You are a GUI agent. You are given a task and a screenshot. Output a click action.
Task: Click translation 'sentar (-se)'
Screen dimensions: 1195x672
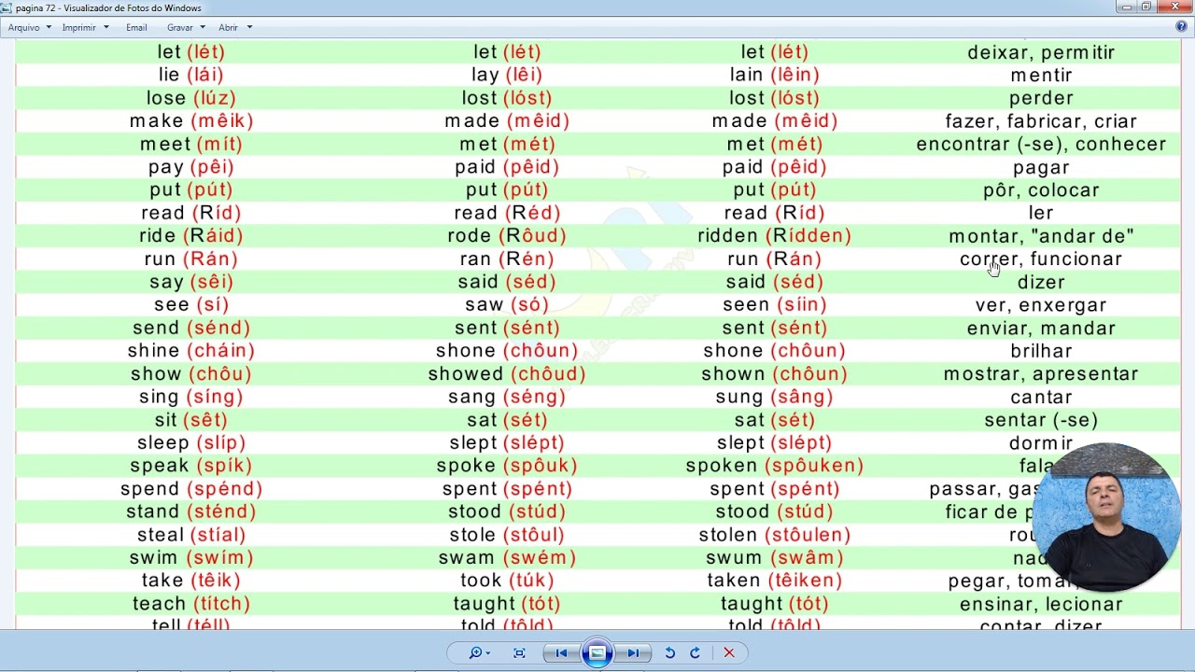1041,420
